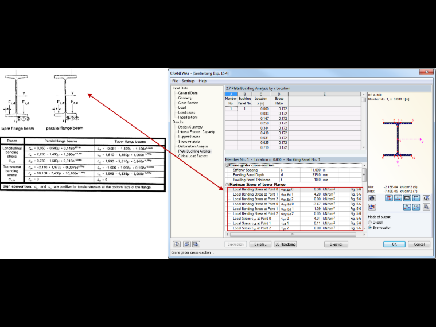The width and height of the screenshot is (436, 327).
Task: Open the Help menu
Action: (x=203, y=81)
